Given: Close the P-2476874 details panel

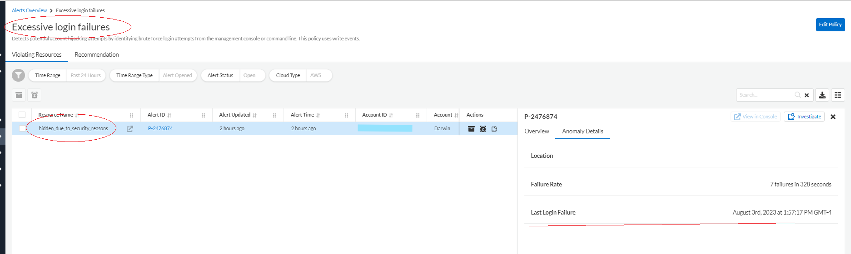Looking at the screenshot, I should 833,117.
